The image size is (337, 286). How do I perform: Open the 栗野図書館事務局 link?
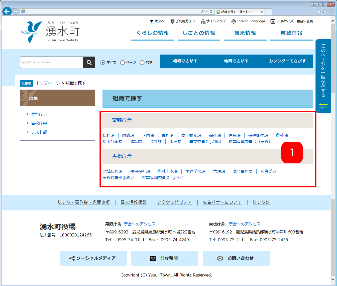(x=119, y=178)
